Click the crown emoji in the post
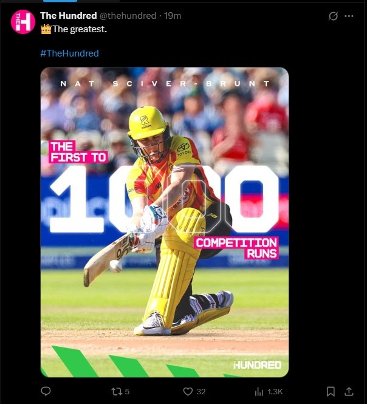The width and height of the screenshot is (367, 404). point(46,29)
